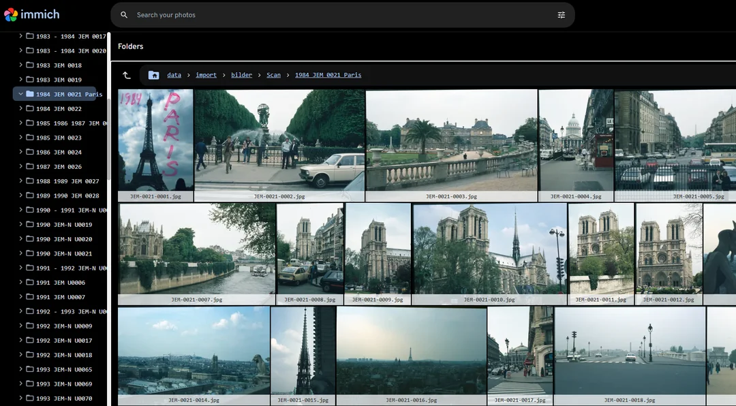Go to 'import' breadcrumb link
The width and height of the screenshot is (736, 406).
[206, 75]
